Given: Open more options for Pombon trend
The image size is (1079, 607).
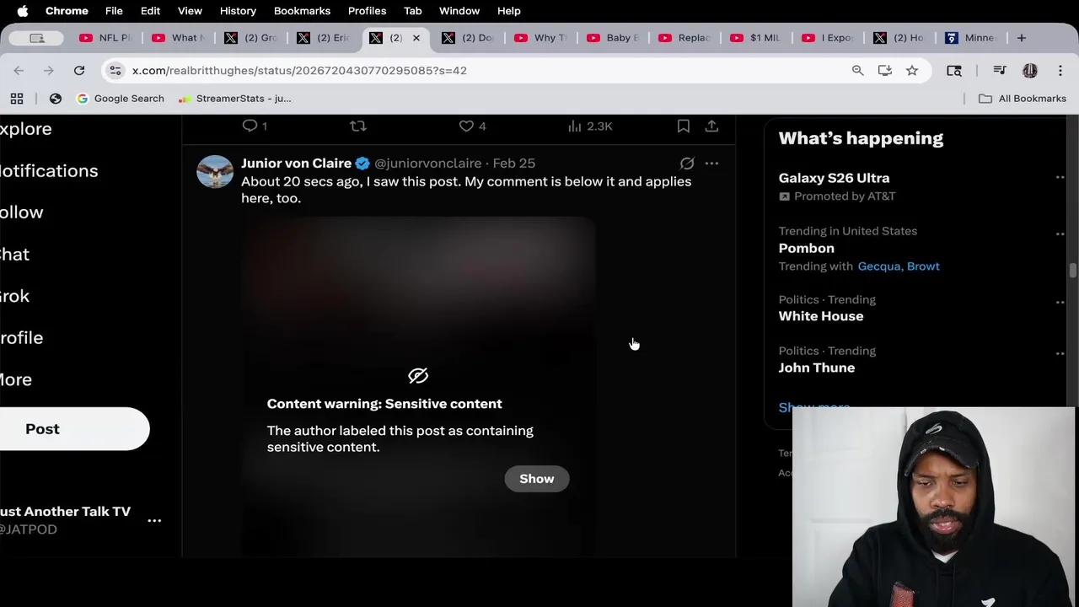Looking at the screenshot, I should (x=1060, y=234).
